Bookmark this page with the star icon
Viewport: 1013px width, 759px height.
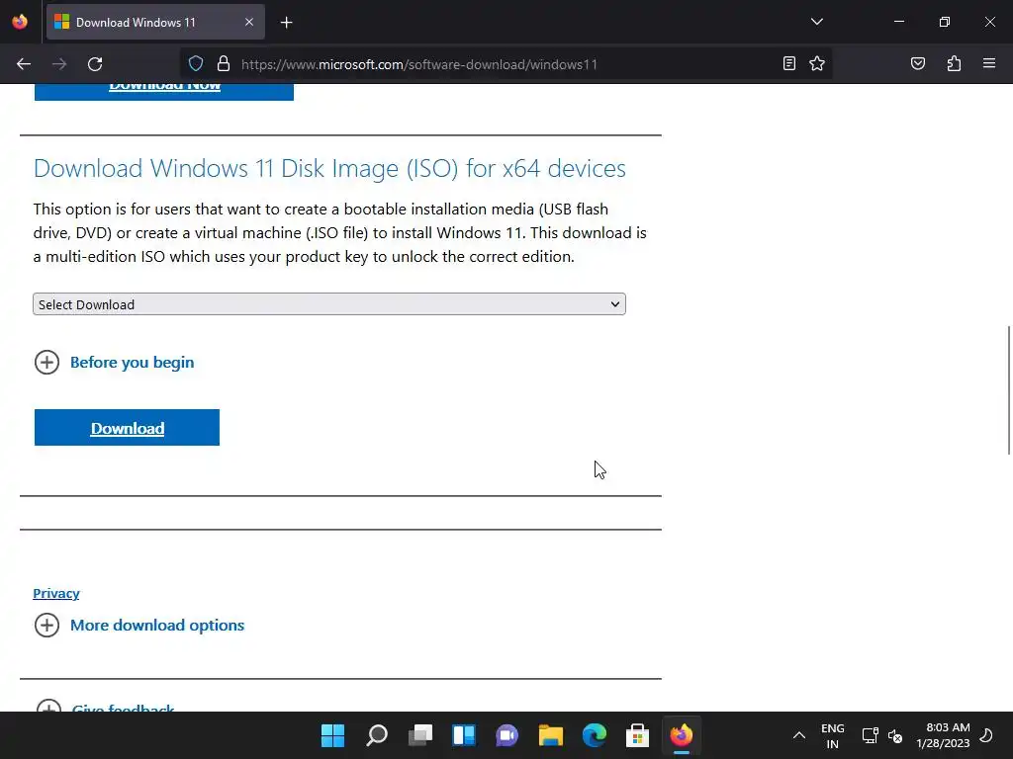pyautogui.click(x=817, y=63)
